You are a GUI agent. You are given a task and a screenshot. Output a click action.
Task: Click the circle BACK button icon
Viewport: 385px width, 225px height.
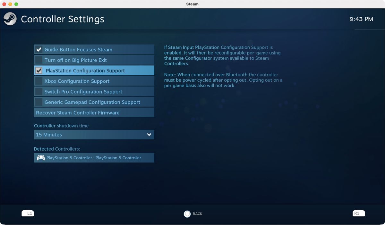point(187,214)
